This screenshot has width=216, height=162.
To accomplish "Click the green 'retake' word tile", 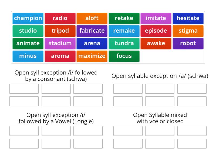I will pyautogui.click(x=124, y=18).
